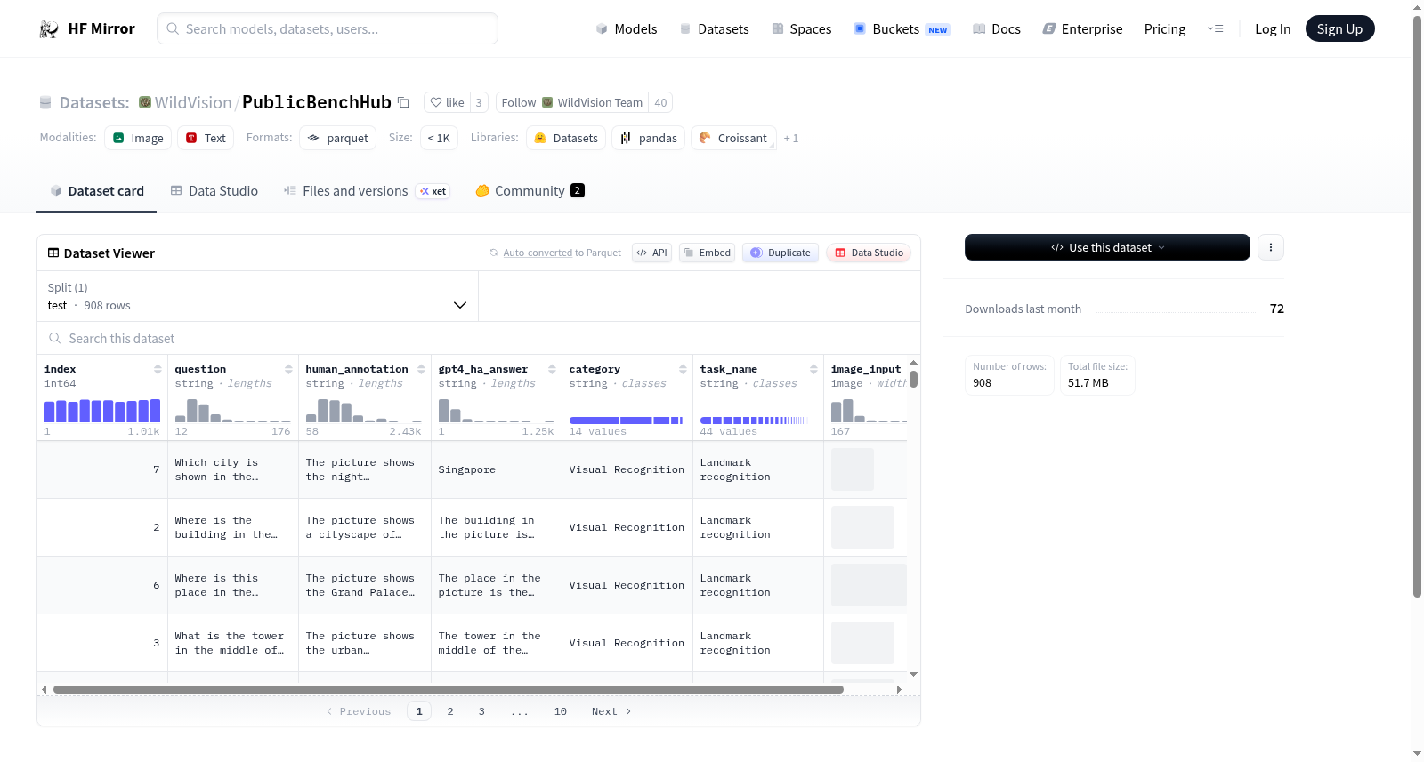
Task: Click the Embed button
Action: [707, 253]
